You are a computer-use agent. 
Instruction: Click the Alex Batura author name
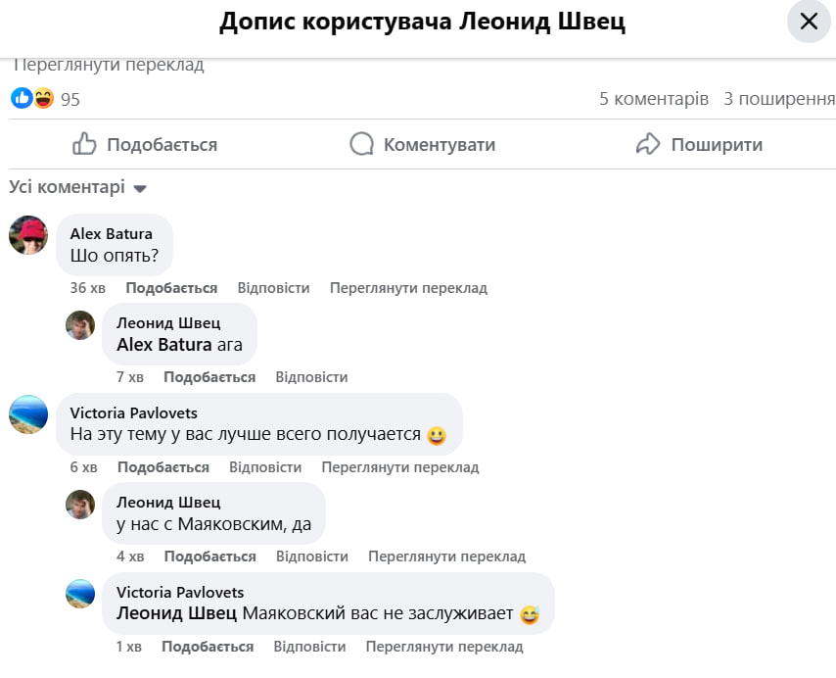click(x=112, y=234)
